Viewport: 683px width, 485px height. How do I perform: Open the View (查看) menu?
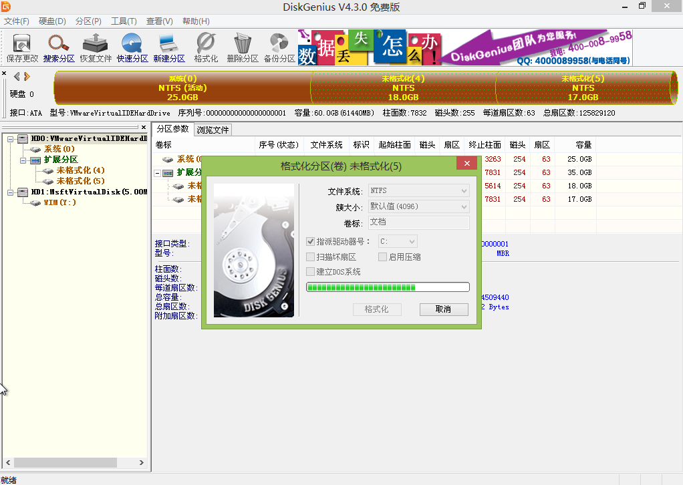click(x=160, y=21)
